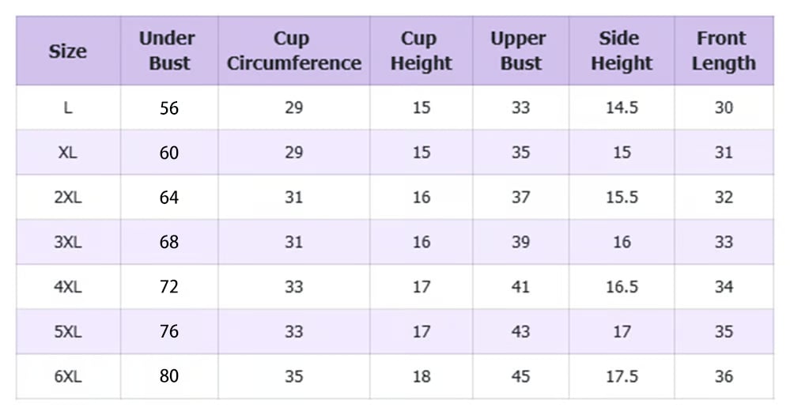Select the XL size row label

pos(68,152)
